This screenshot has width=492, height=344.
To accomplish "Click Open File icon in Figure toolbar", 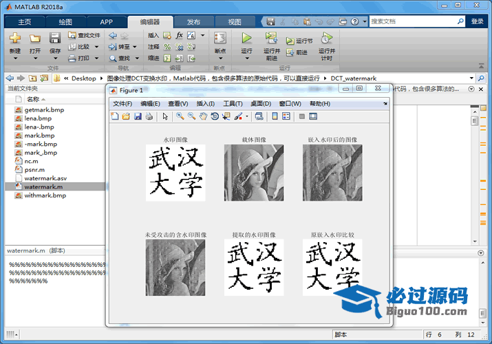I will pos(126,116).
